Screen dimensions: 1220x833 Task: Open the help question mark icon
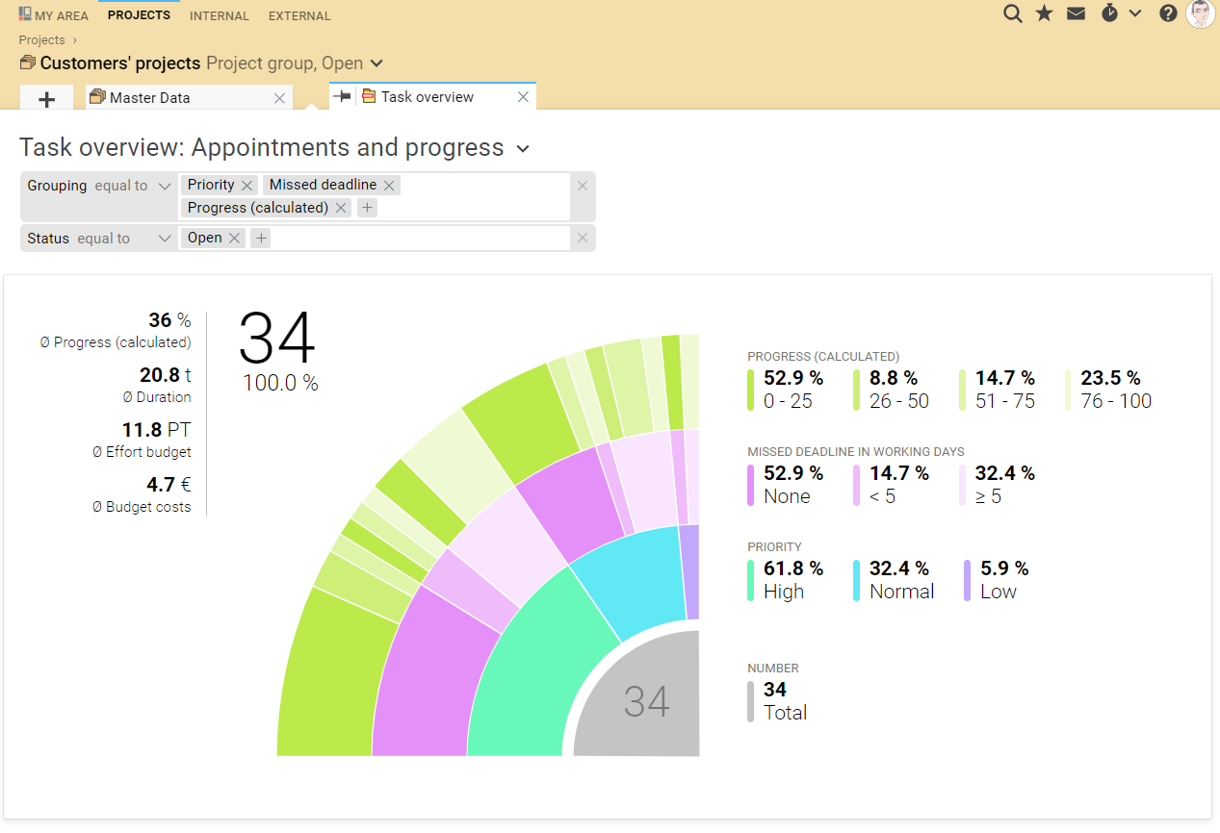1168,13
